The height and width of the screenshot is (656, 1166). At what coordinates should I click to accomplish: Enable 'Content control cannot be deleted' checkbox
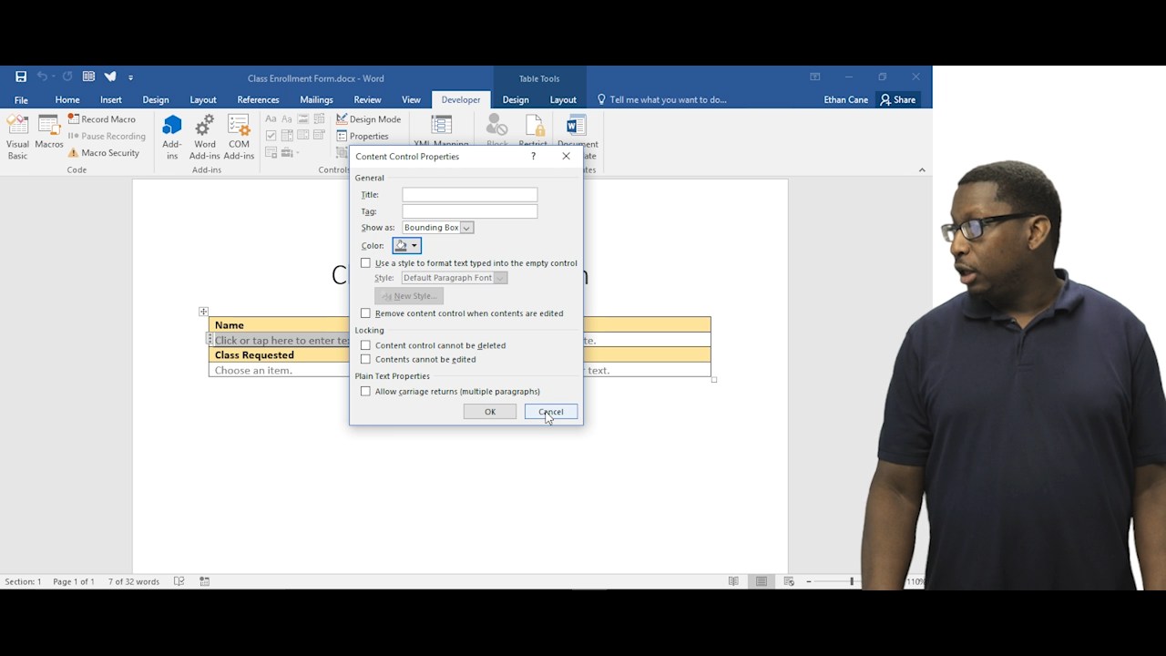(x=366, y=345)
